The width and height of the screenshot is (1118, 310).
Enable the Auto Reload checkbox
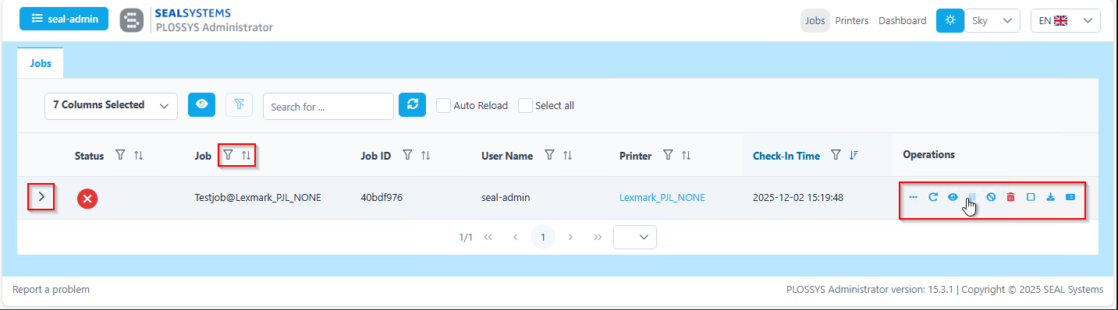pyautogui.click(x=443, y=105)
